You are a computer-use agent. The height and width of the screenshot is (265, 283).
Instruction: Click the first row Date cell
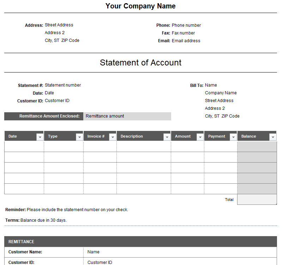tap(24, 147)
